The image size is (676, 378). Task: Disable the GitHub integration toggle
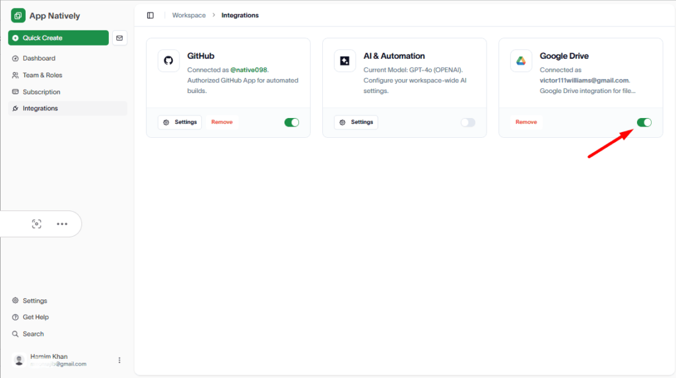pos(292,123)
